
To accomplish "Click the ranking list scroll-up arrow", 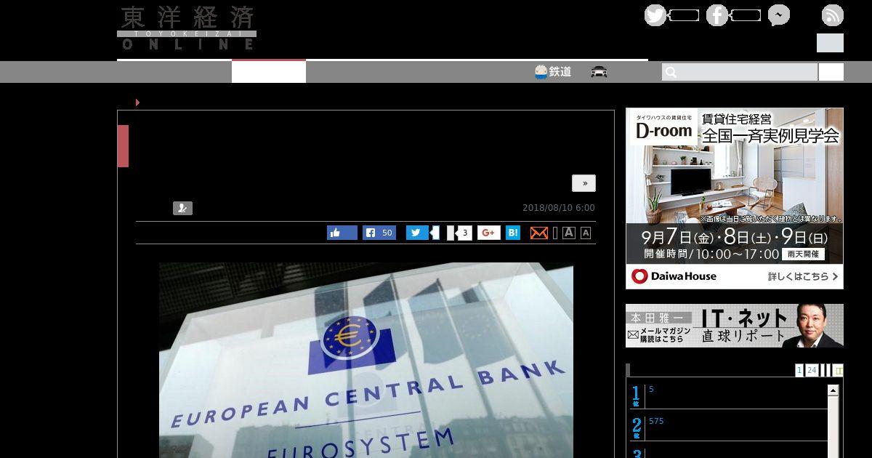I will coord(833,390).
